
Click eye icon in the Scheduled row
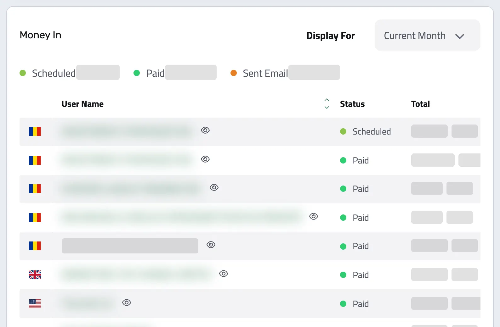(205, 130)
